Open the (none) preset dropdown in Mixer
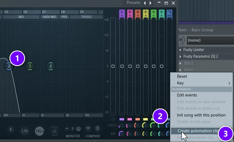The width and height of the screenshot is (234, 142). (210, 40)
